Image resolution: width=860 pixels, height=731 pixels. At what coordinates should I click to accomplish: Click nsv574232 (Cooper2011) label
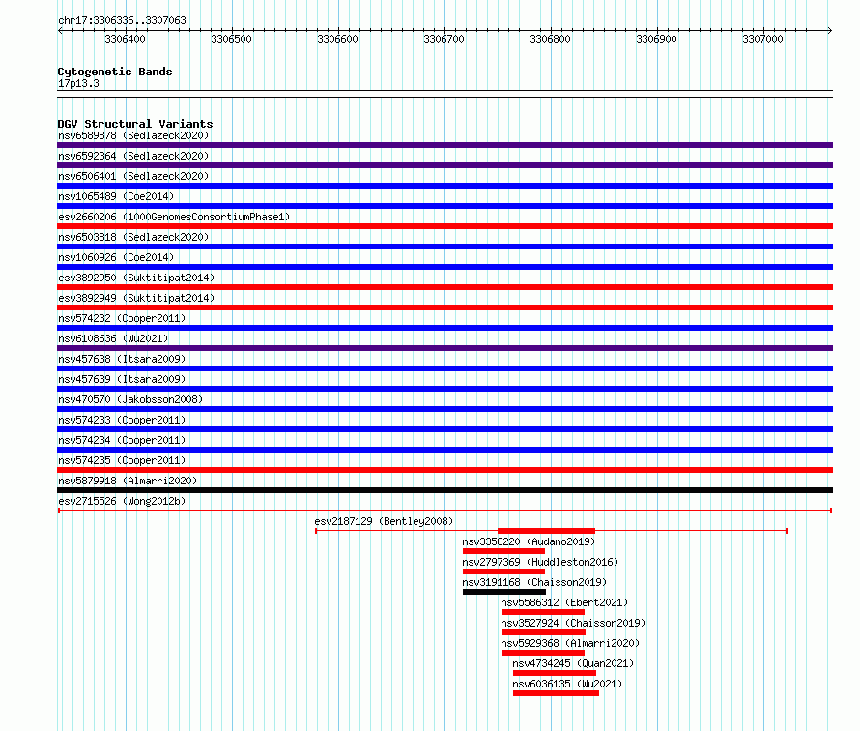(x=122, y=318)
